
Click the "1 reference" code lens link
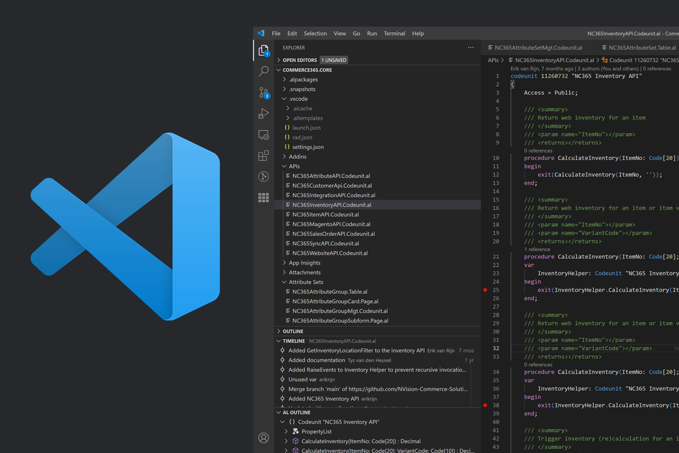pyautogui.click(x=537, y=249)
